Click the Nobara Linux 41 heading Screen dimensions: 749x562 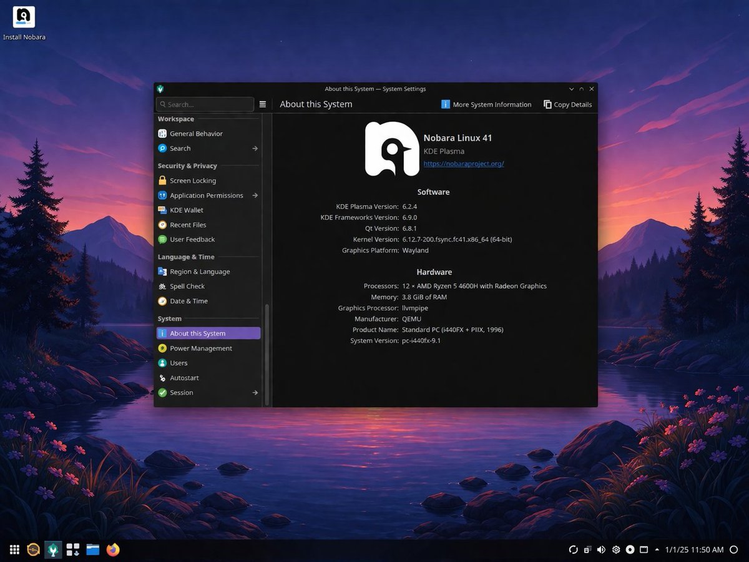(x=458, y=138)
